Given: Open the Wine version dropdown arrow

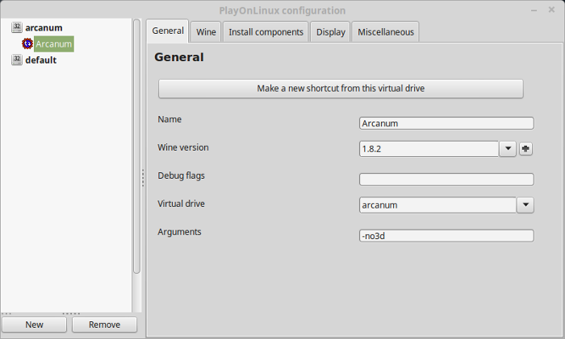Looking at the screenshot, I should point(508,149).
